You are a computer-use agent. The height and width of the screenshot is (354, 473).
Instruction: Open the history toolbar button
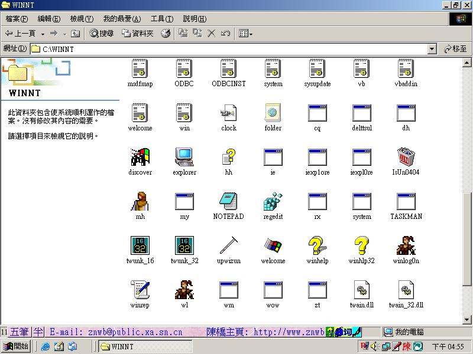tap(166, 34)
